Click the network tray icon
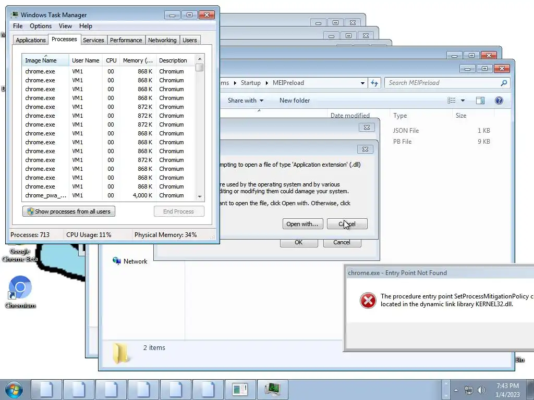 pos(469,390)
